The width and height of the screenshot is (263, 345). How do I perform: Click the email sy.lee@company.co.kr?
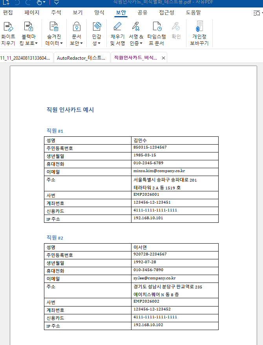(x=154, y=278)
